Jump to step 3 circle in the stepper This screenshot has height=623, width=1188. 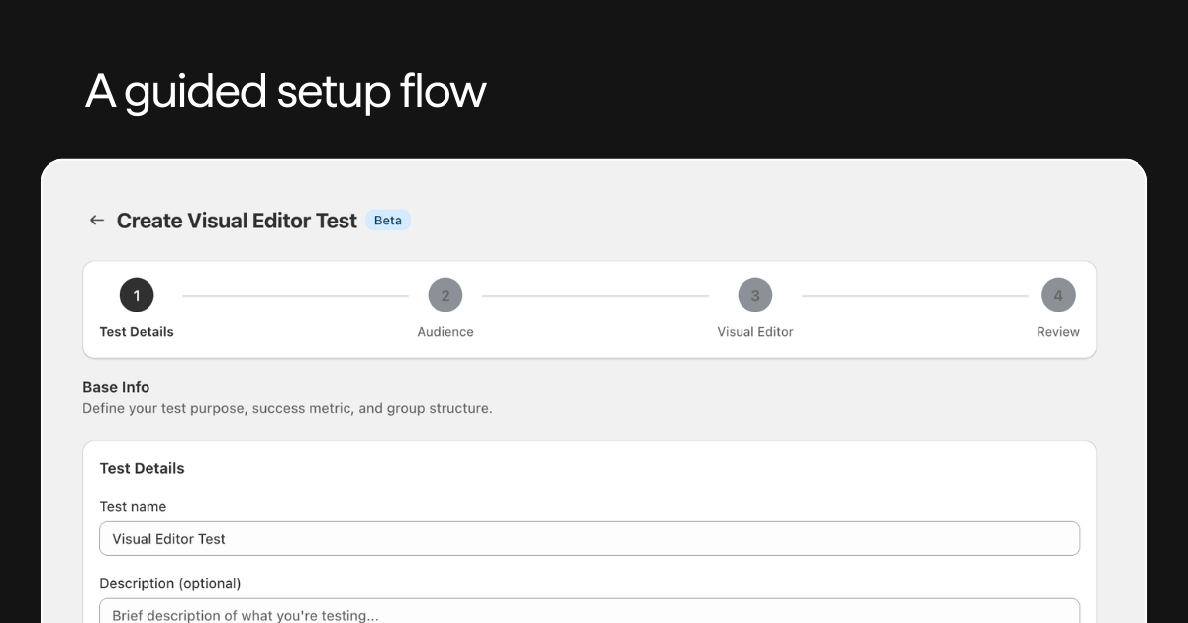(755, 295)
